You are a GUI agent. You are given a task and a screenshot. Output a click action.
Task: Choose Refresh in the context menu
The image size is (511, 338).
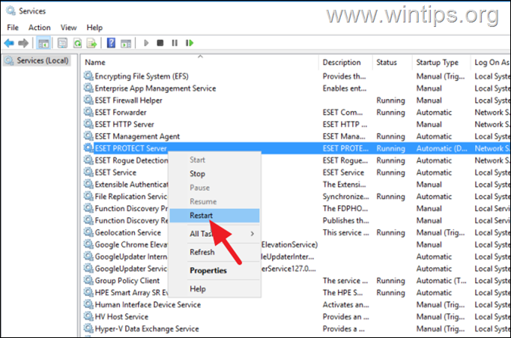tap(214, 252)
